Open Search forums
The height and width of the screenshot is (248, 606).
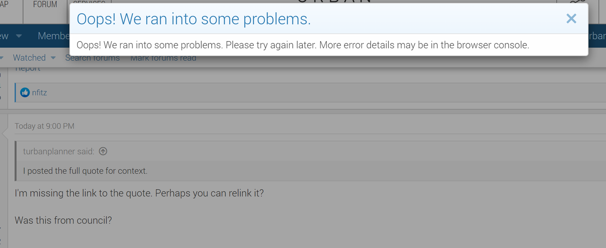click(92, 58)
